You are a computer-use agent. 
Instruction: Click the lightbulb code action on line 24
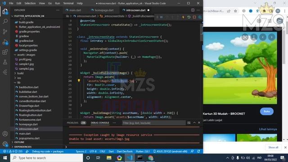click(79, 81)
